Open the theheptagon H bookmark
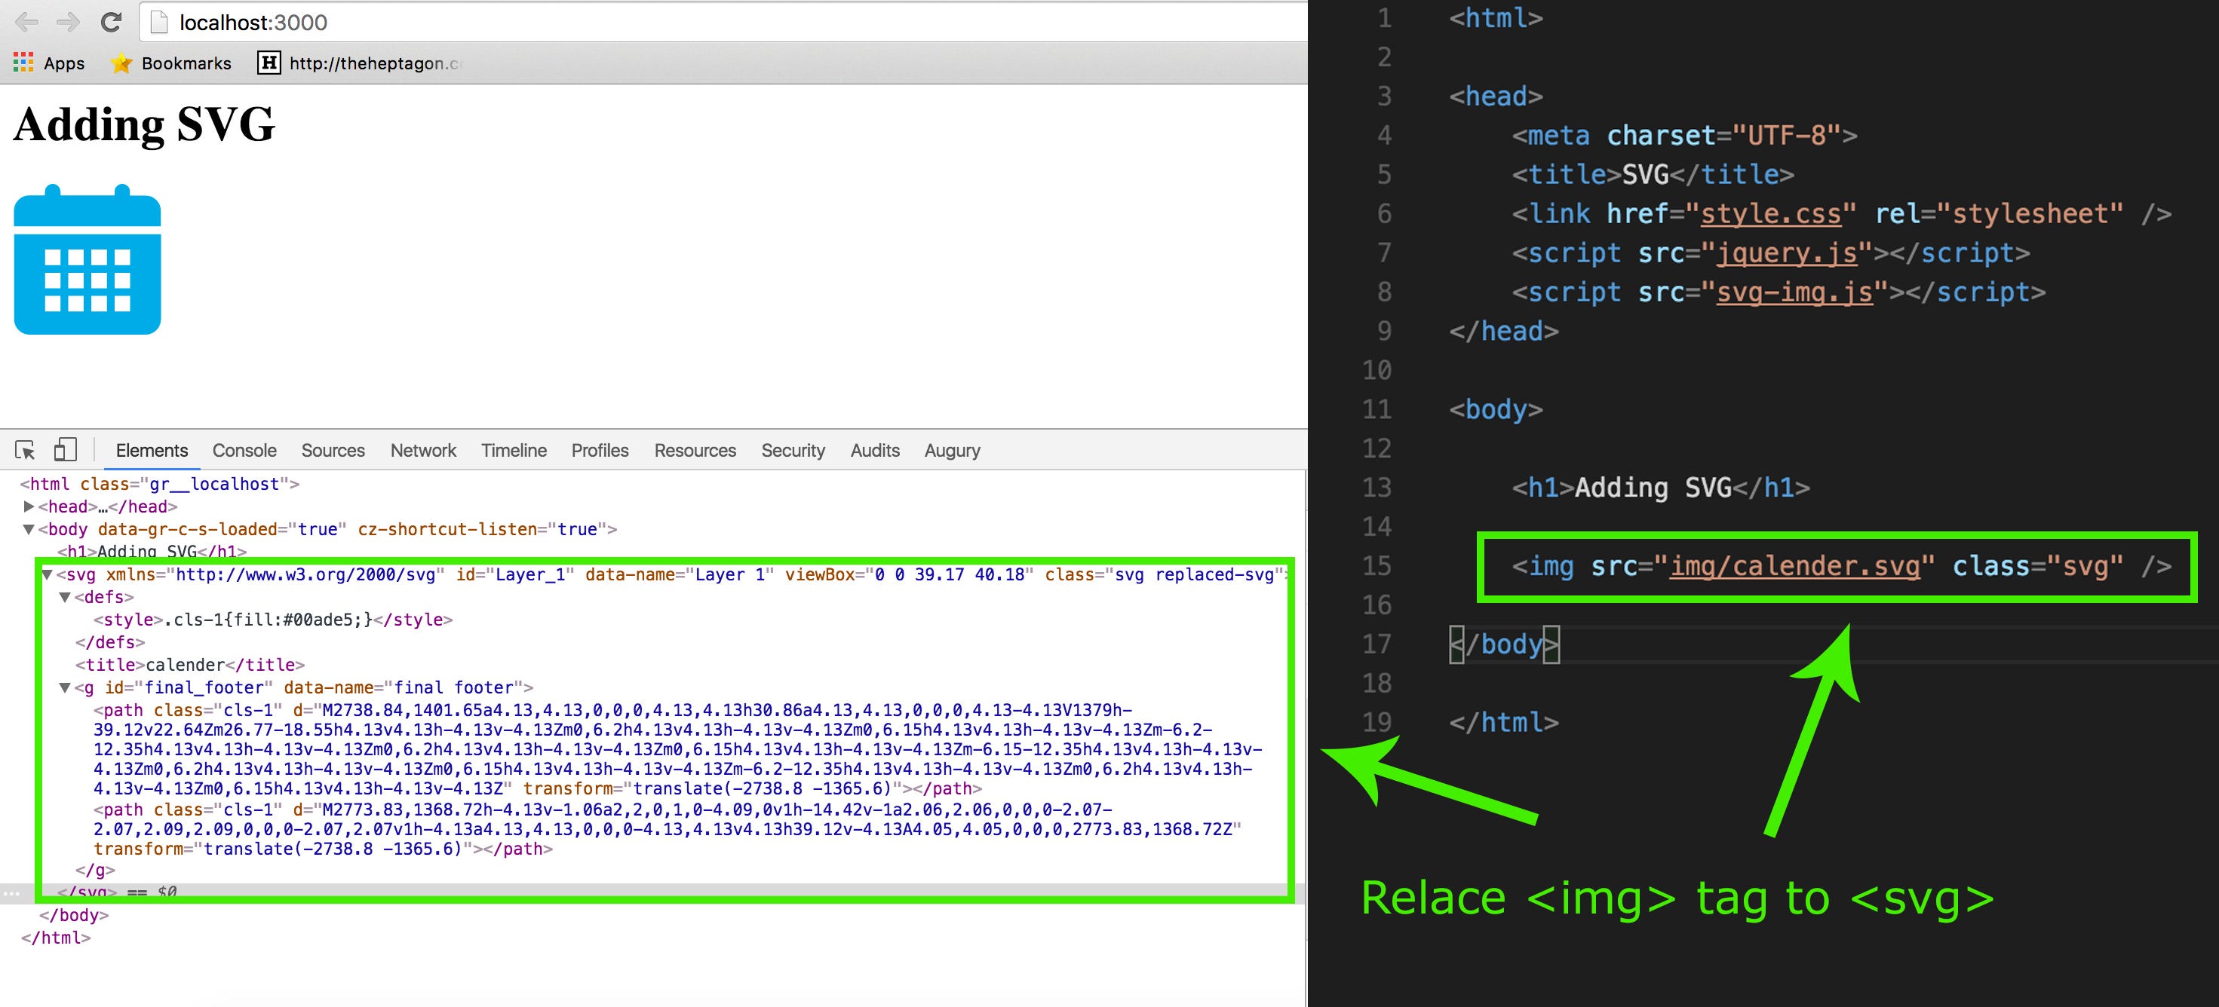2219x1007 pixels. pyautogui.click(x=269, y=63)
